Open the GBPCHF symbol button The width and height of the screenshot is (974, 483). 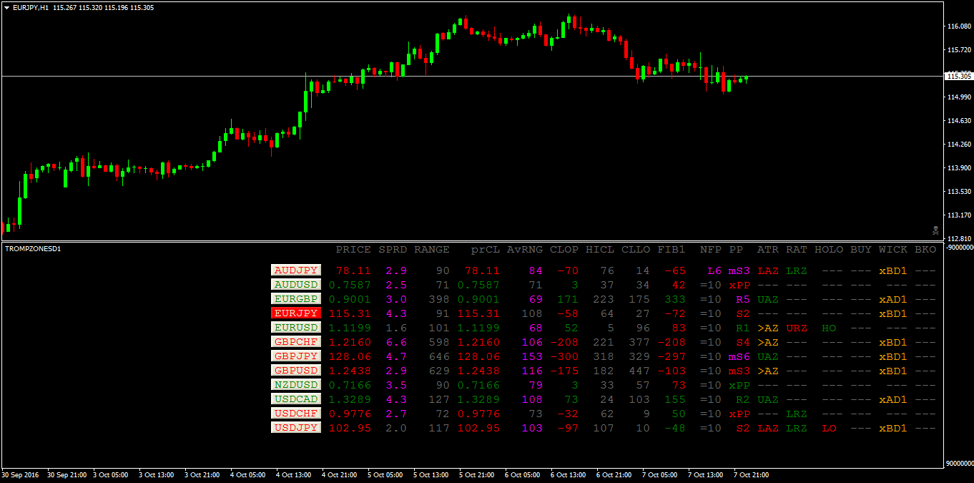[296, 342]
